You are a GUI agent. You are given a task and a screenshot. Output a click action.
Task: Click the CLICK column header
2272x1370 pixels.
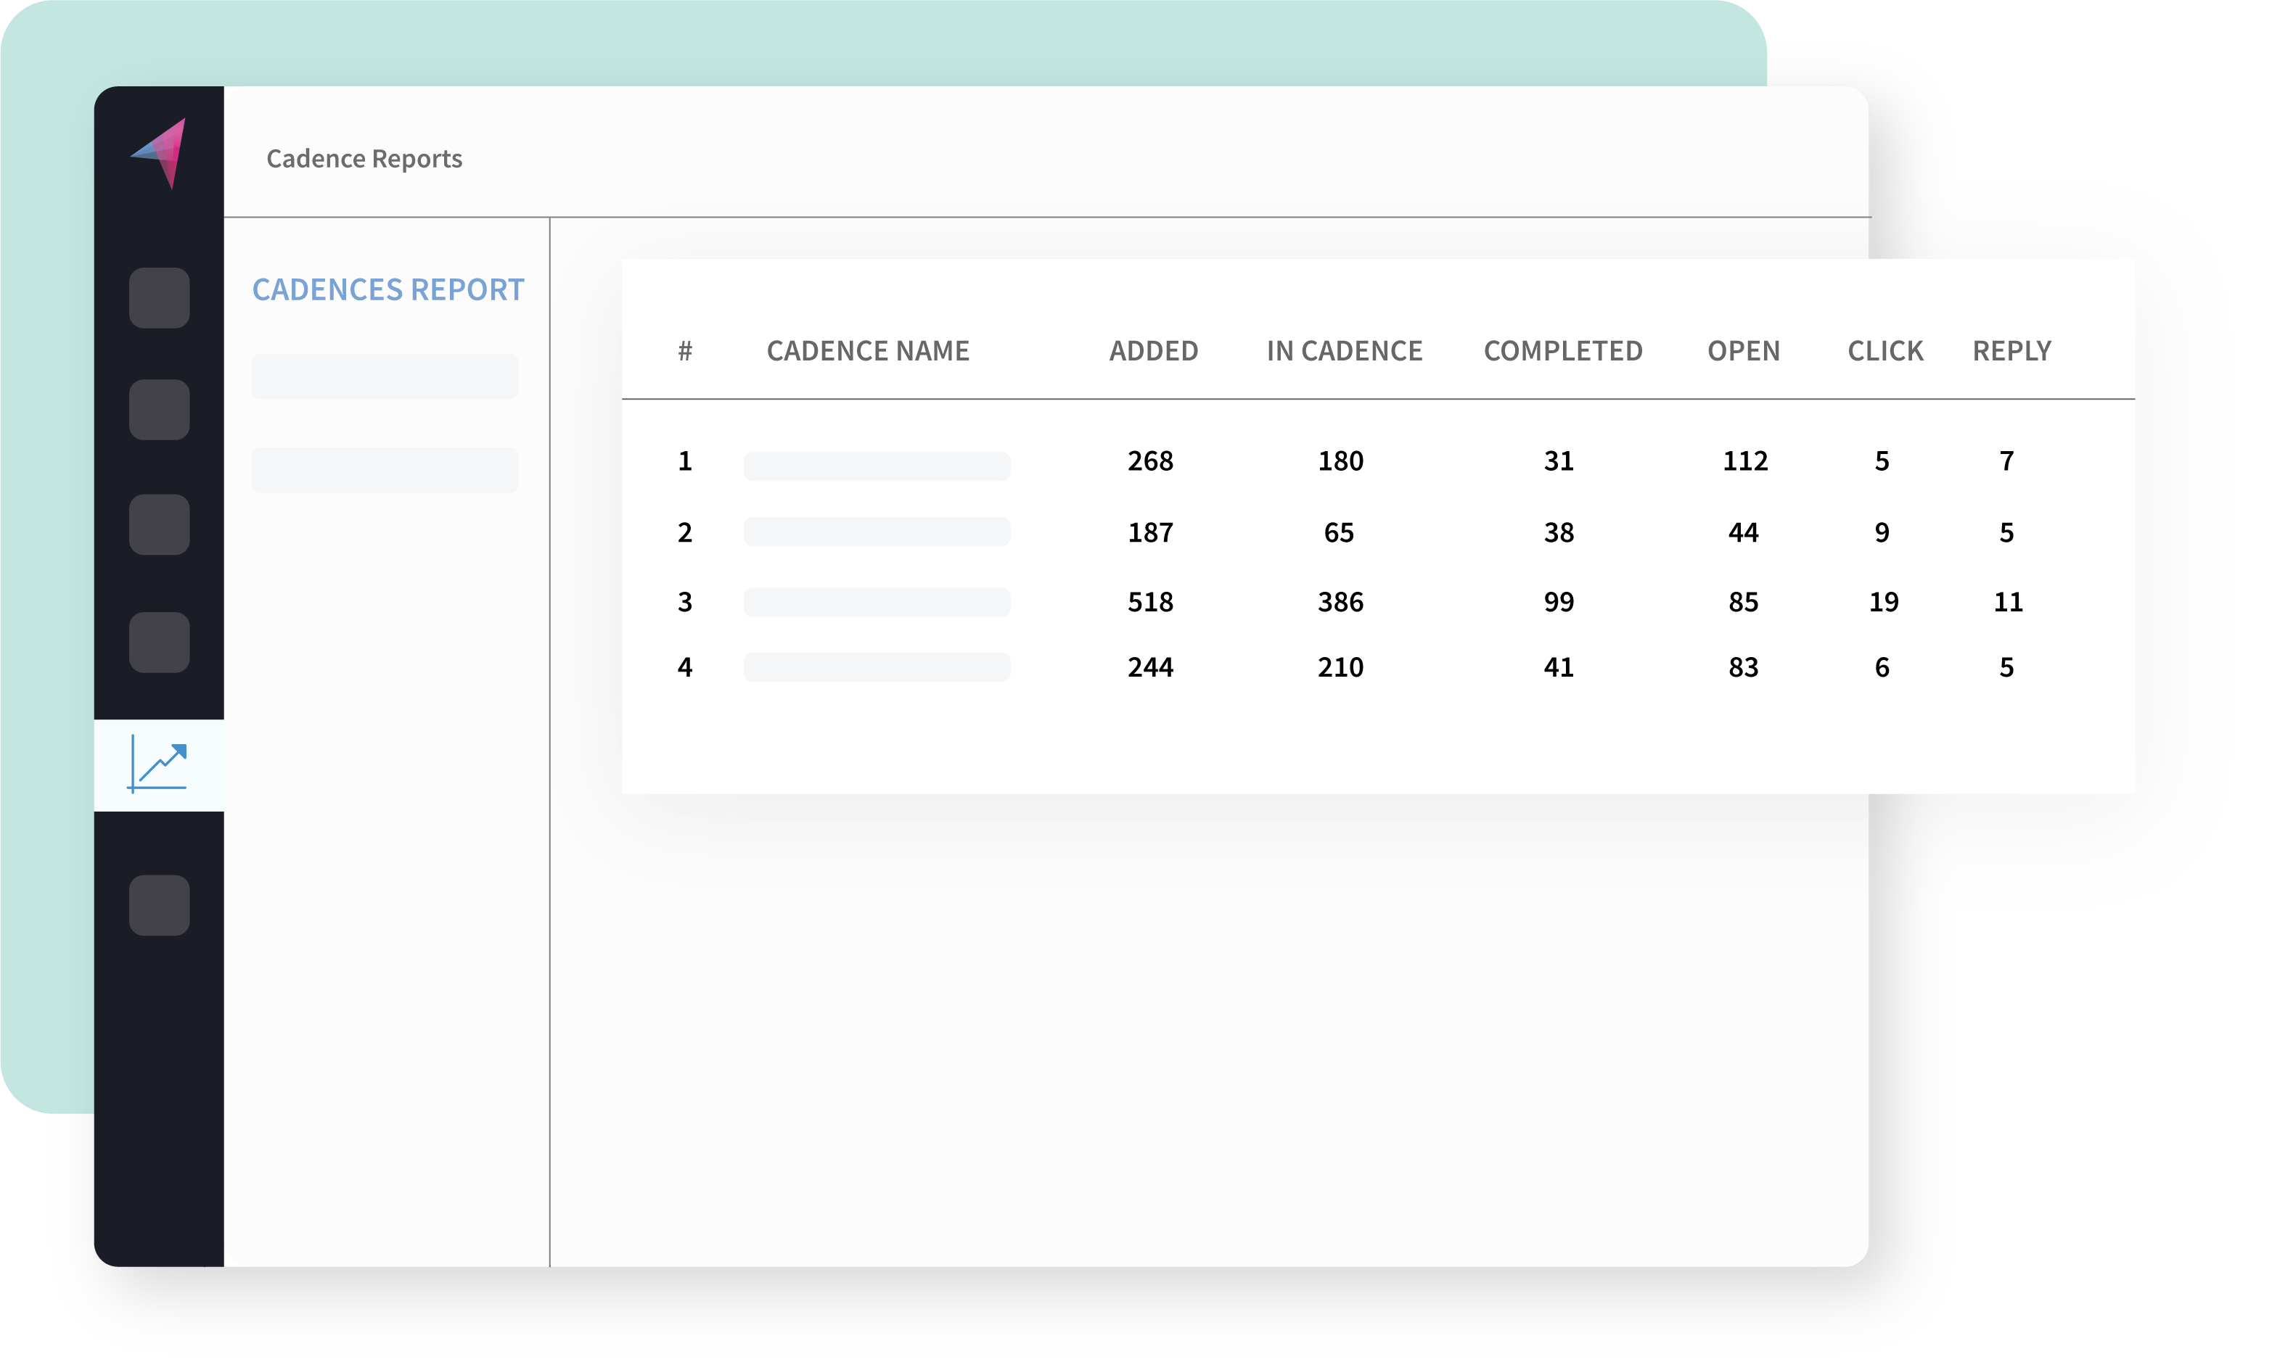[1885, 351]
